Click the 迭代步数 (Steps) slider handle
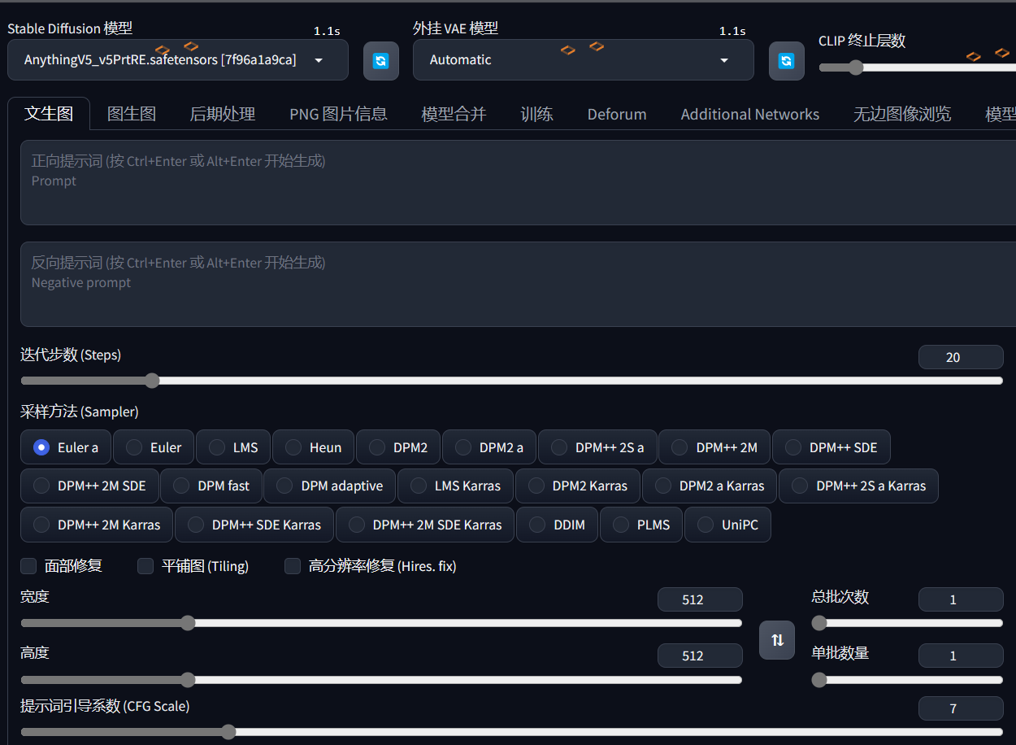The image size is (1016, 745). click(x=152, y=381)
